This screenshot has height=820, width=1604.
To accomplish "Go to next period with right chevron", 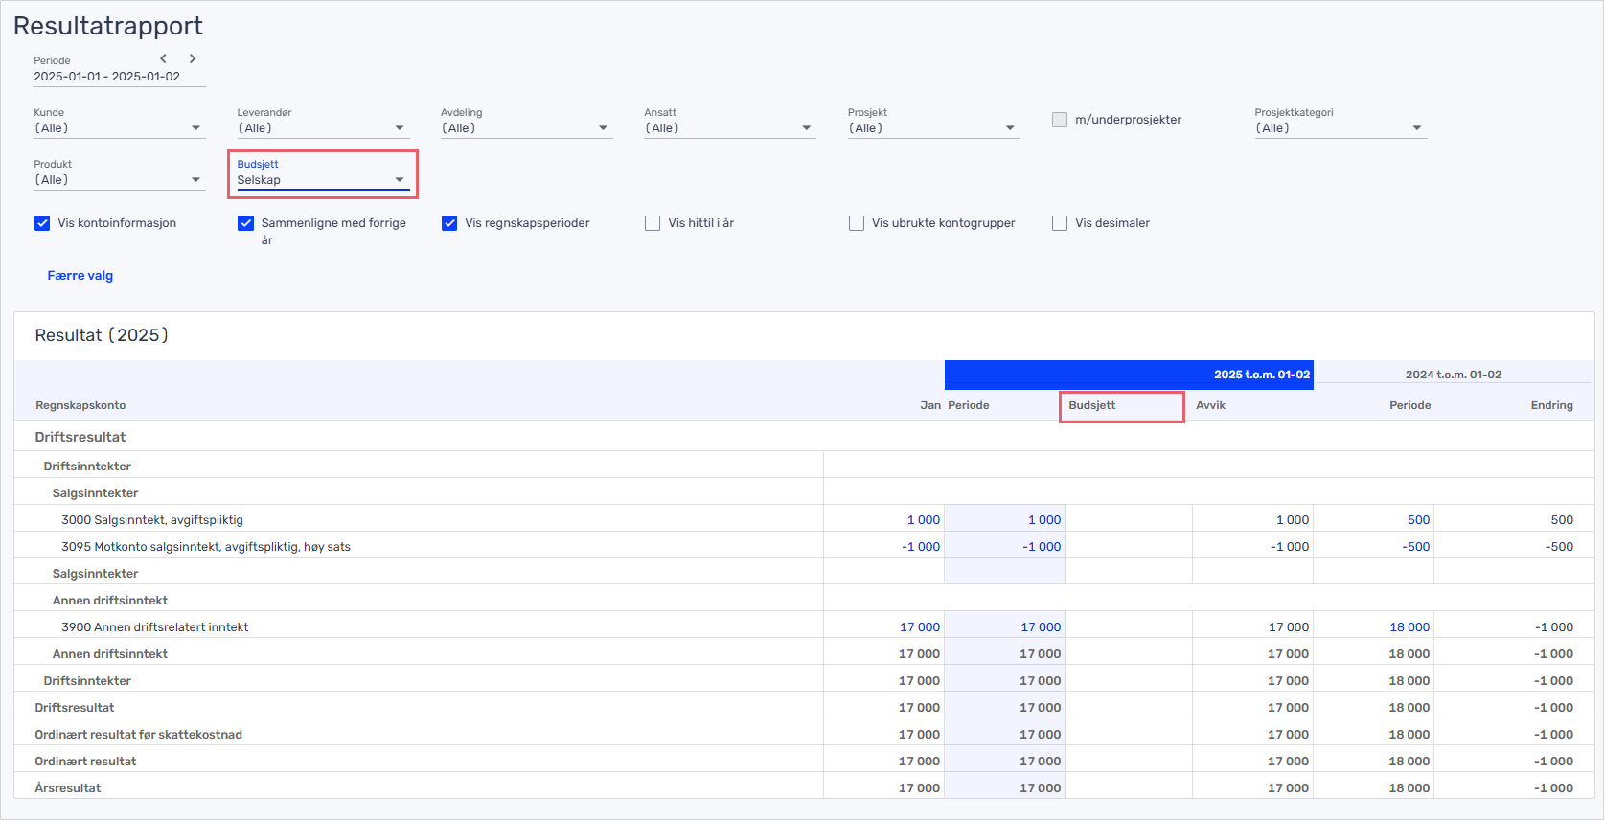I will tap(193, 58).
